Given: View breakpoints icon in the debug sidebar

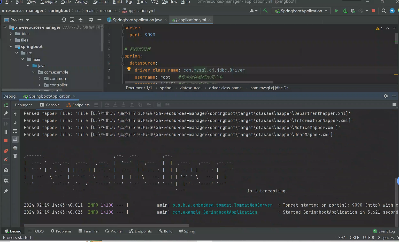Looking at the screenshot, I should click(6, 151).
